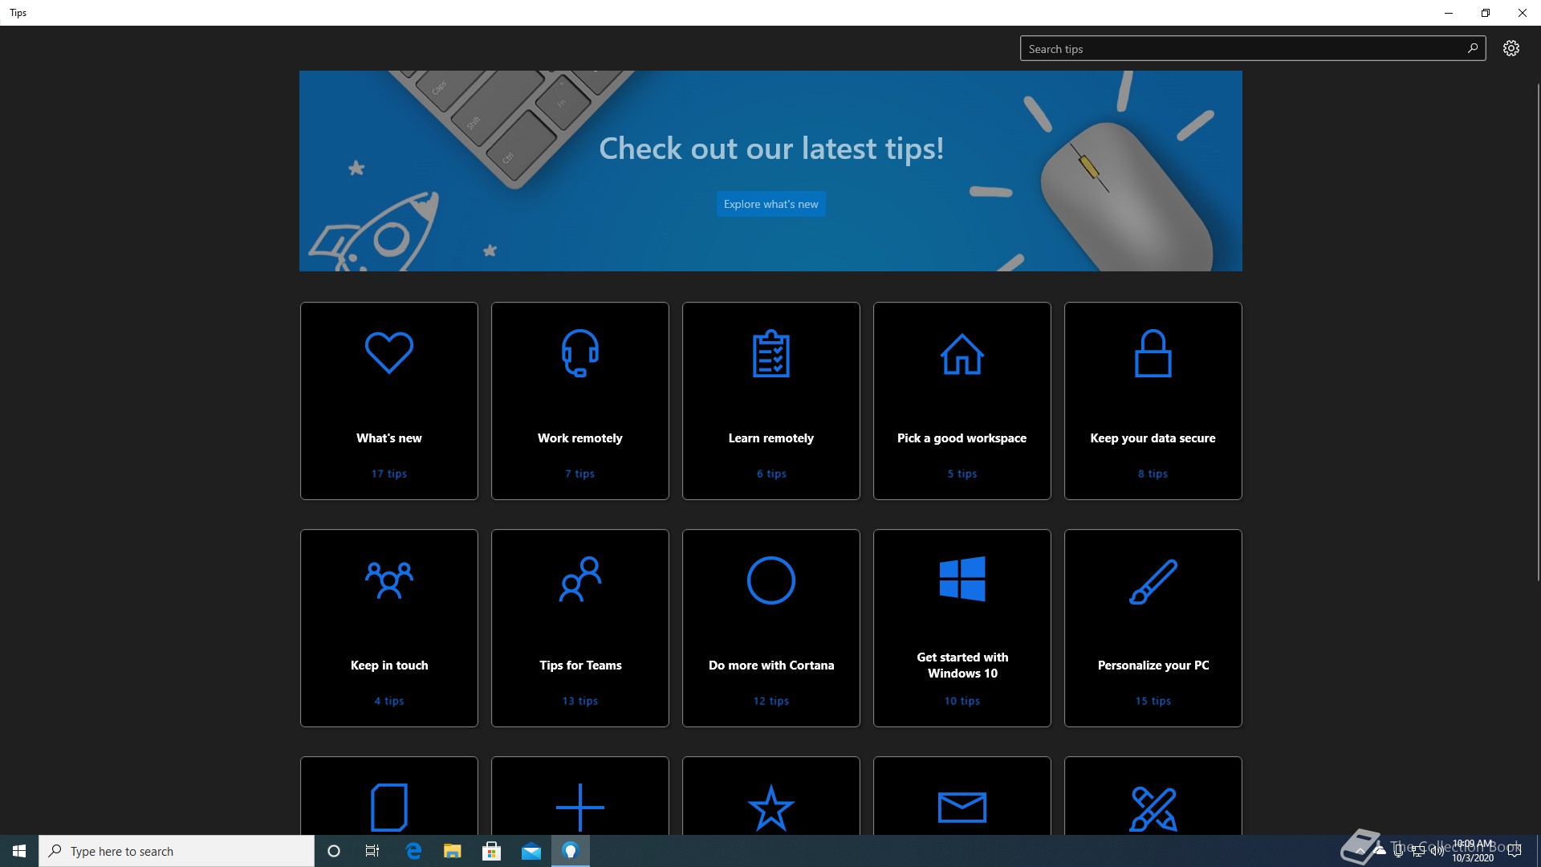Open the Keep in touch people icon

[389, 580]
